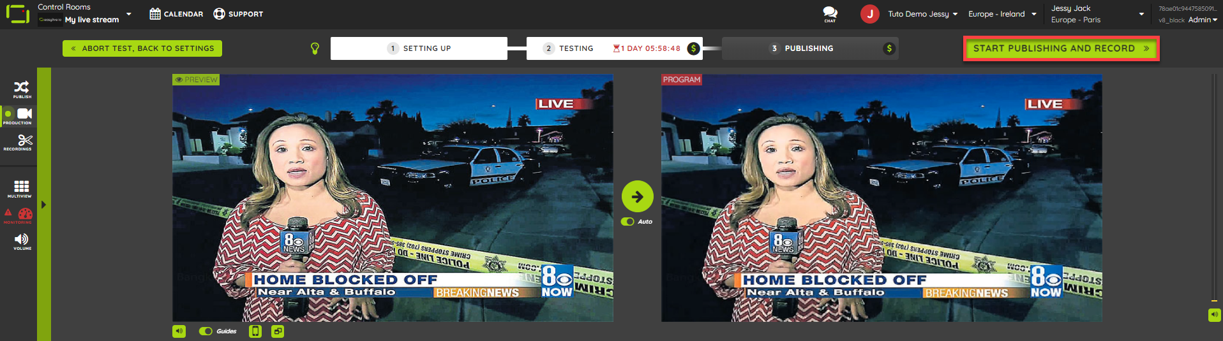Image resolution: width=1223 pixels, height=341 pixels.
Task: Toggle the Preview eye label
Action: (x=196, y=80)
